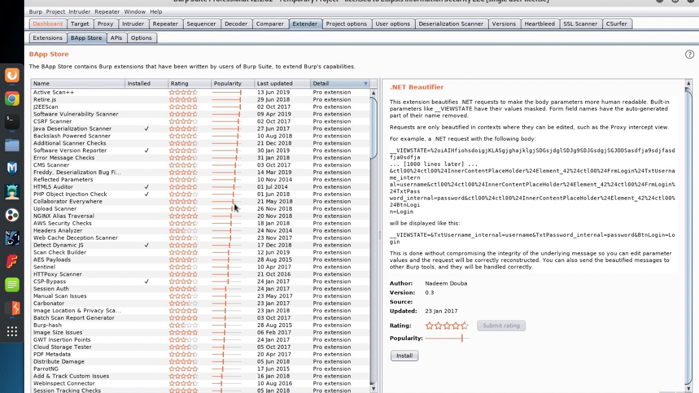
Task: Launch Metasploit from the dock
Action: coord(12,168)
